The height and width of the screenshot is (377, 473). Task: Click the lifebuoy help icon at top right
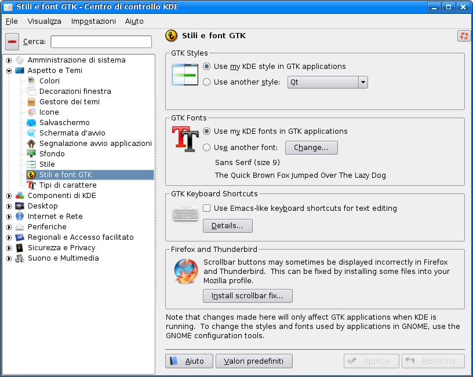(x=464, y=36)
